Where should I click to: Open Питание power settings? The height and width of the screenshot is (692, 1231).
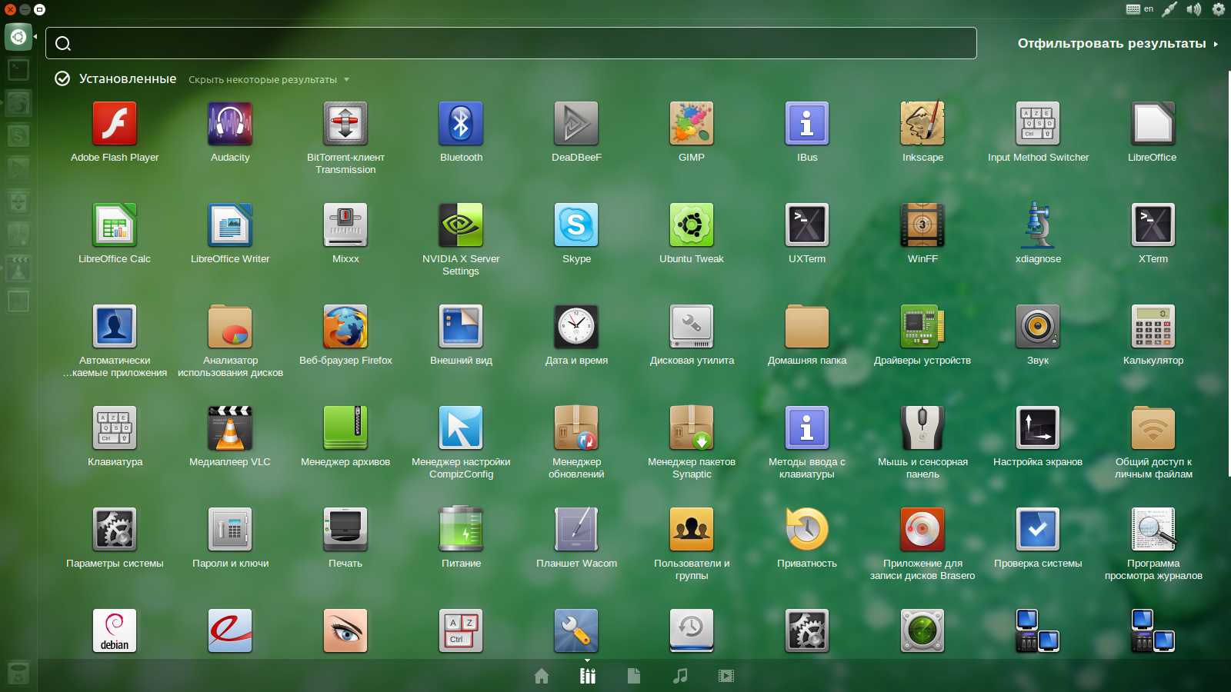(x=461, y=530)
